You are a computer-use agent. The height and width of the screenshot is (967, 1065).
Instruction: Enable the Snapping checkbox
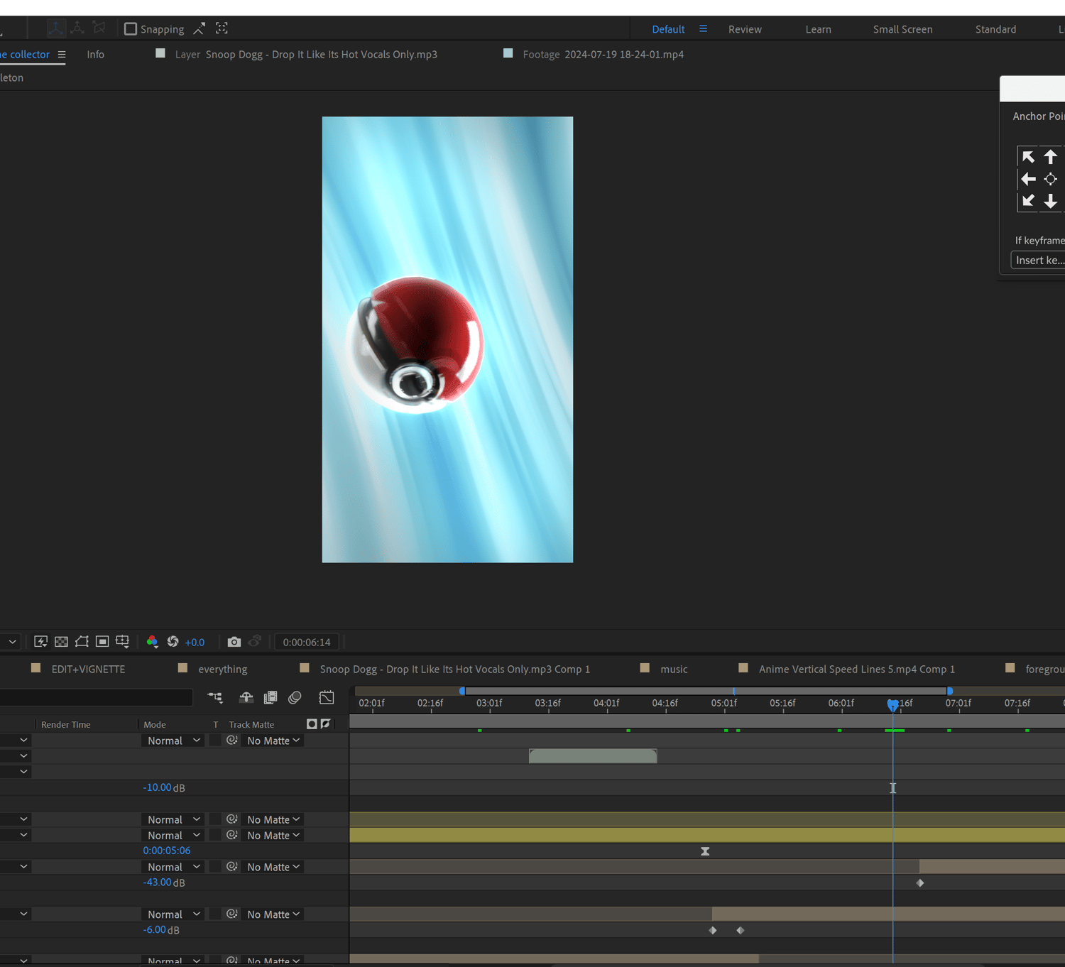(131, 29)
